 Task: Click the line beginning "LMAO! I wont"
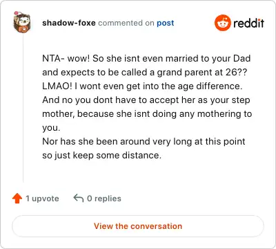pos(142,86)
